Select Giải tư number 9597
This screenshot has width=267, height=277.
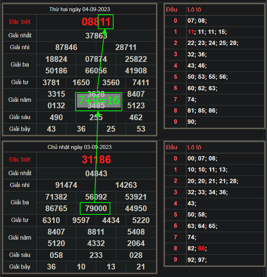point(81,220)
